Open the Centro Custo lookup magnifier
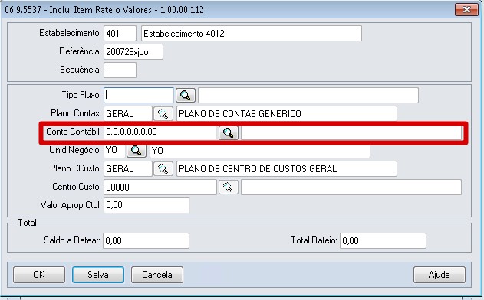Screen dimensions: 484x300 pyautogui.click(x=229, y=187)
